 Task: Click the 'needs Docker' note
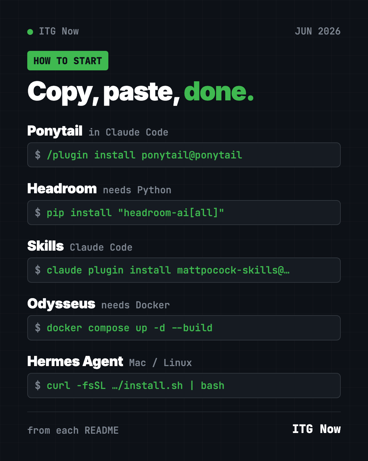pos(135,305)
